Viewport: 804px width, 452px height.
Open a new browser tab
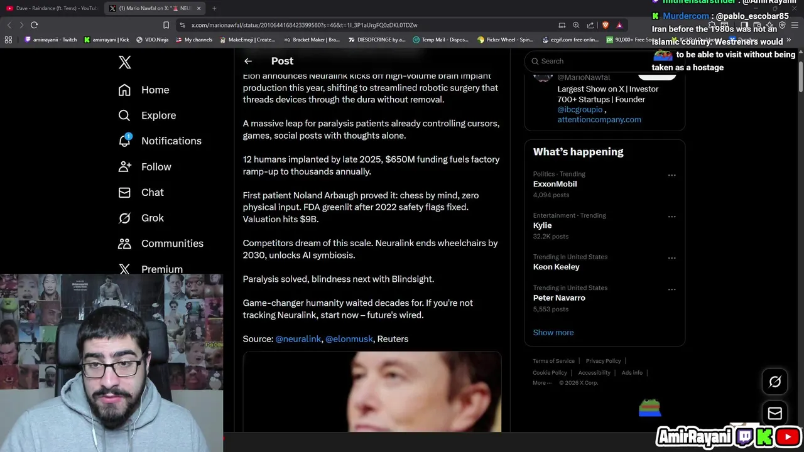pos(214,8)
